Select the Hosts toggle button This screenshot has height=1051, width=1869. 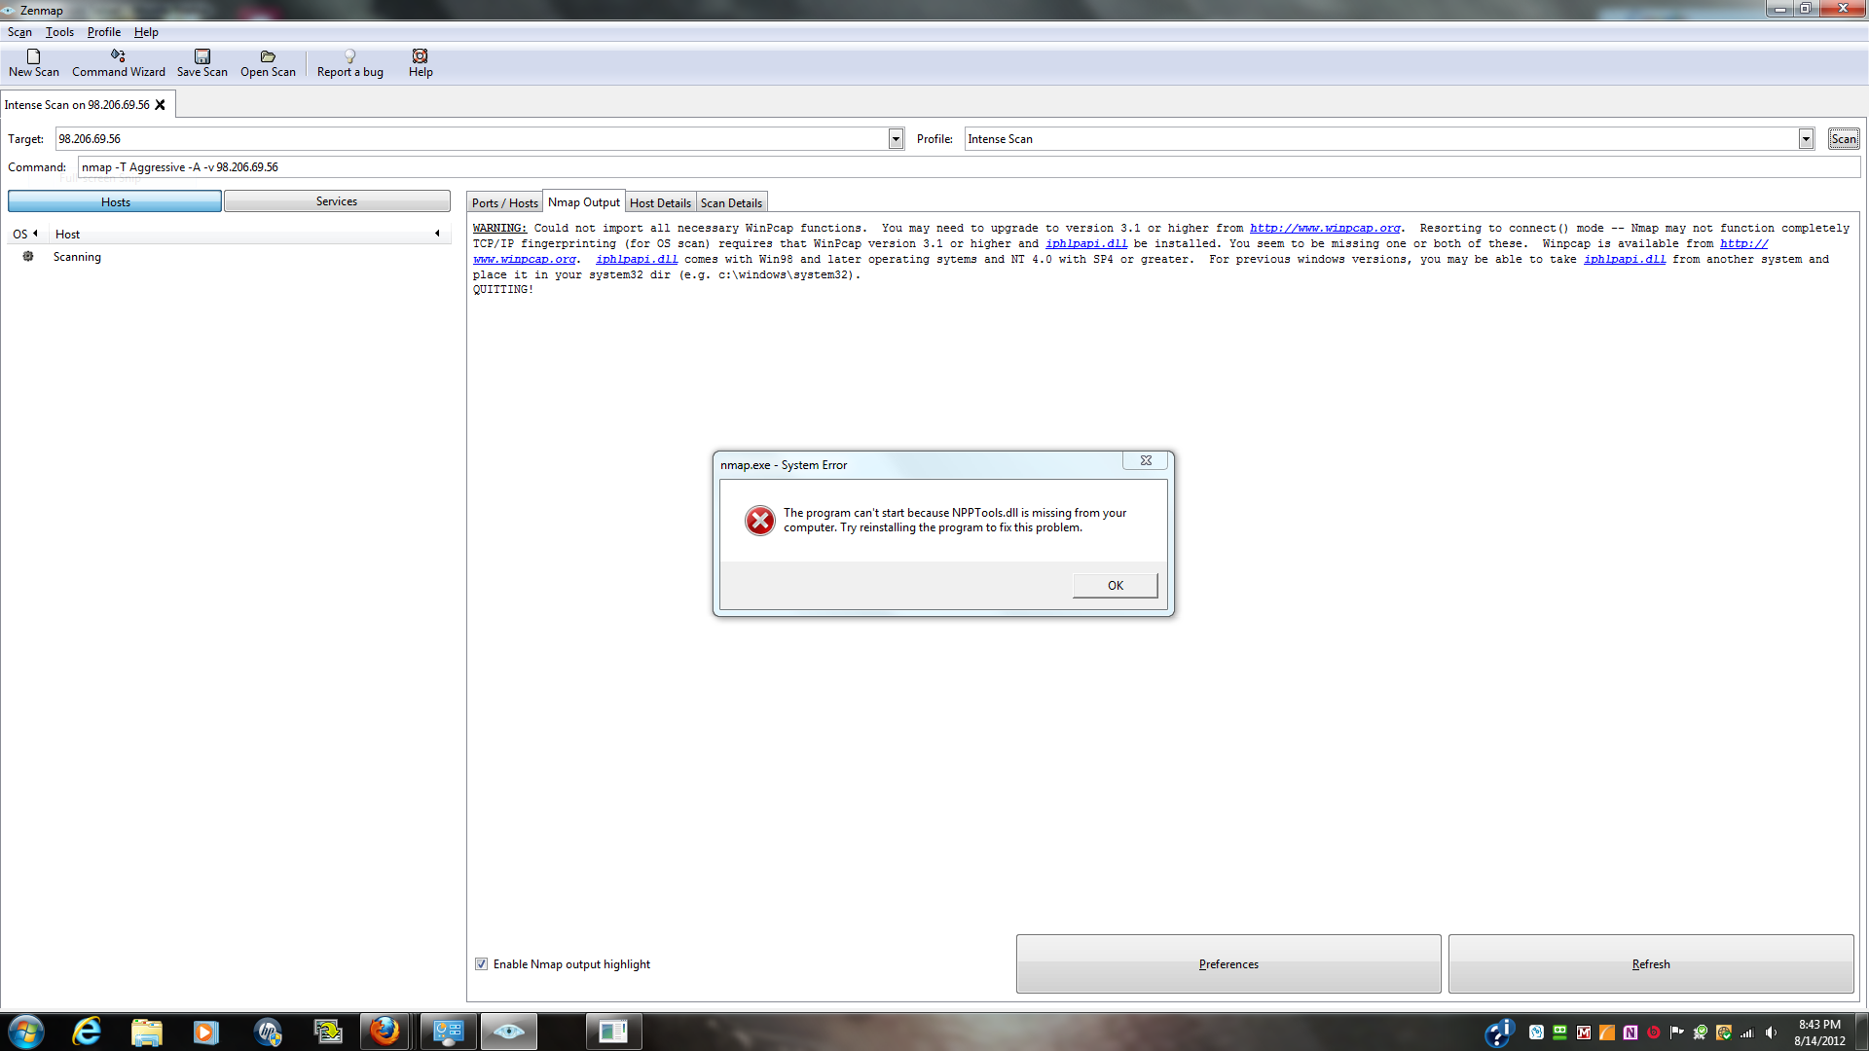115,201
